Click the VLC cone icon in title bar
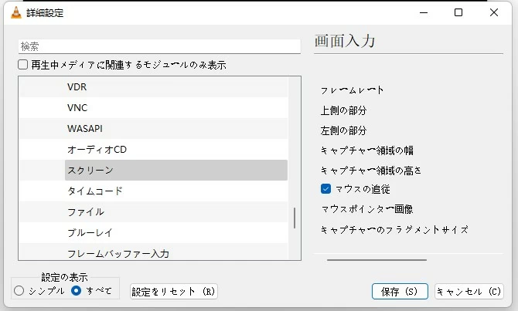This screenshot has width=518, height=311. tap(15, 12)
